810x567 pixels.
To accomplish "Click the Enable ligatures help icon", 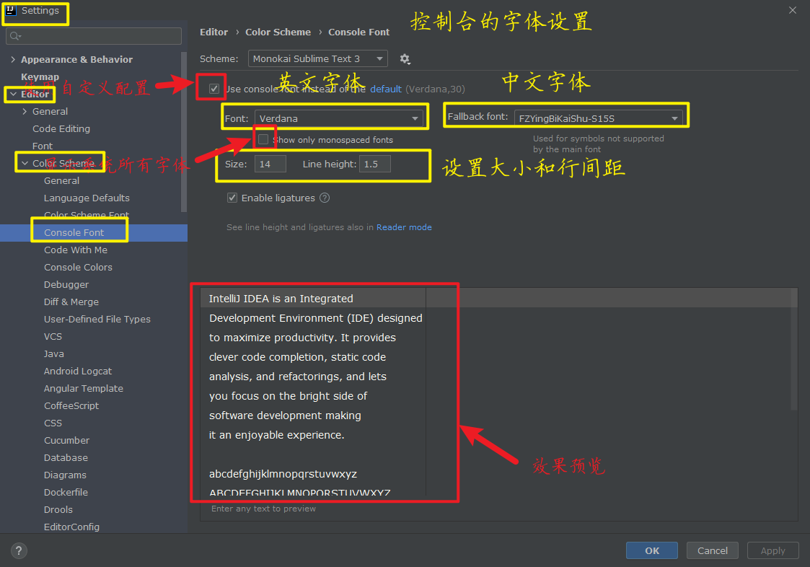I will (x=325, y=198).
